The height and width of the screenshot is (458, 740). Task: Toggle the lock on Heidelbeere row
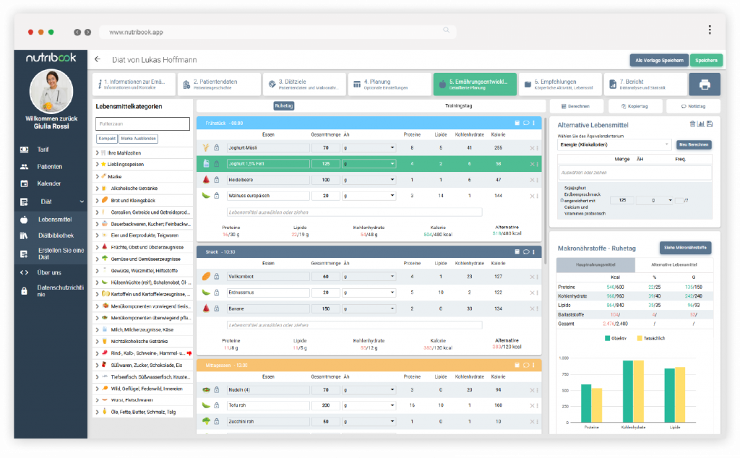(x=216, y=179)
